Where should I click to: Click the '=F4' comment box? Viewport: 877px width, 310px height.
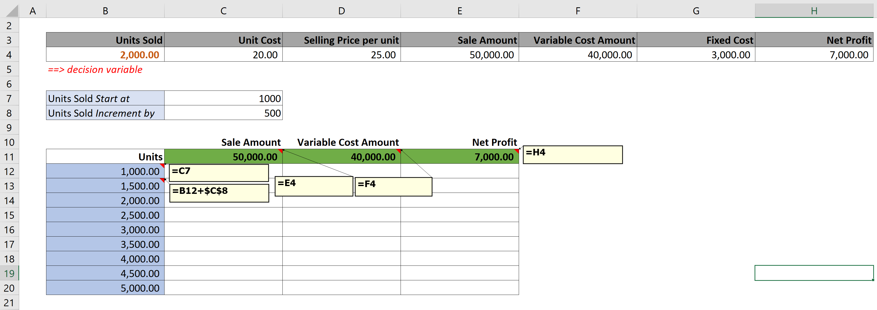click(x=394, y=187)
